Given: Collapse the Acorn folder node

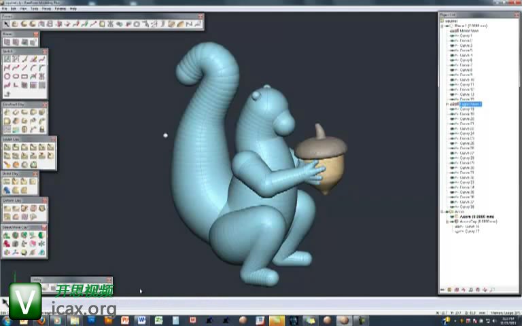Looking at the screenshot, I should pyautogui.click(x=442, y=212).
